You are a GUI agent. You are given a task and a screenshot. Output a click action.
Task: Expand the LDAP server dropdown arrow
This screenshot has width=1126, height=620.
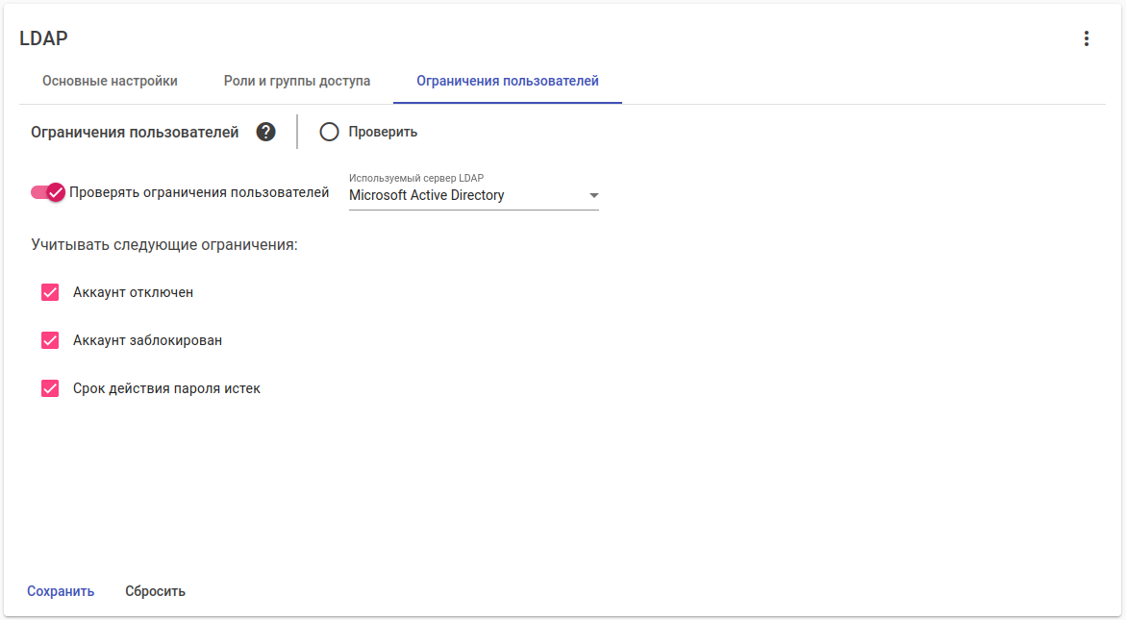pyautogui.click(x=593, y=195)
